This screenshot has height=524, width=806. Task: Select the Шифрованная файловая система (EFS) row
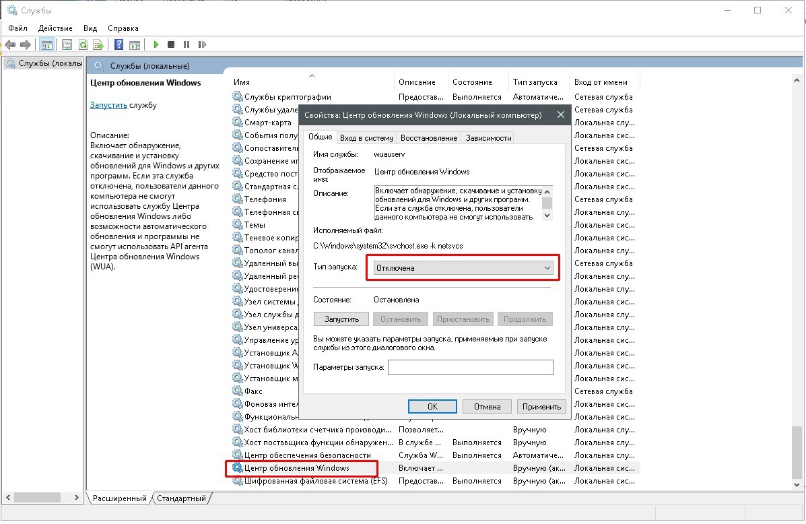click(x=435, y=481)
